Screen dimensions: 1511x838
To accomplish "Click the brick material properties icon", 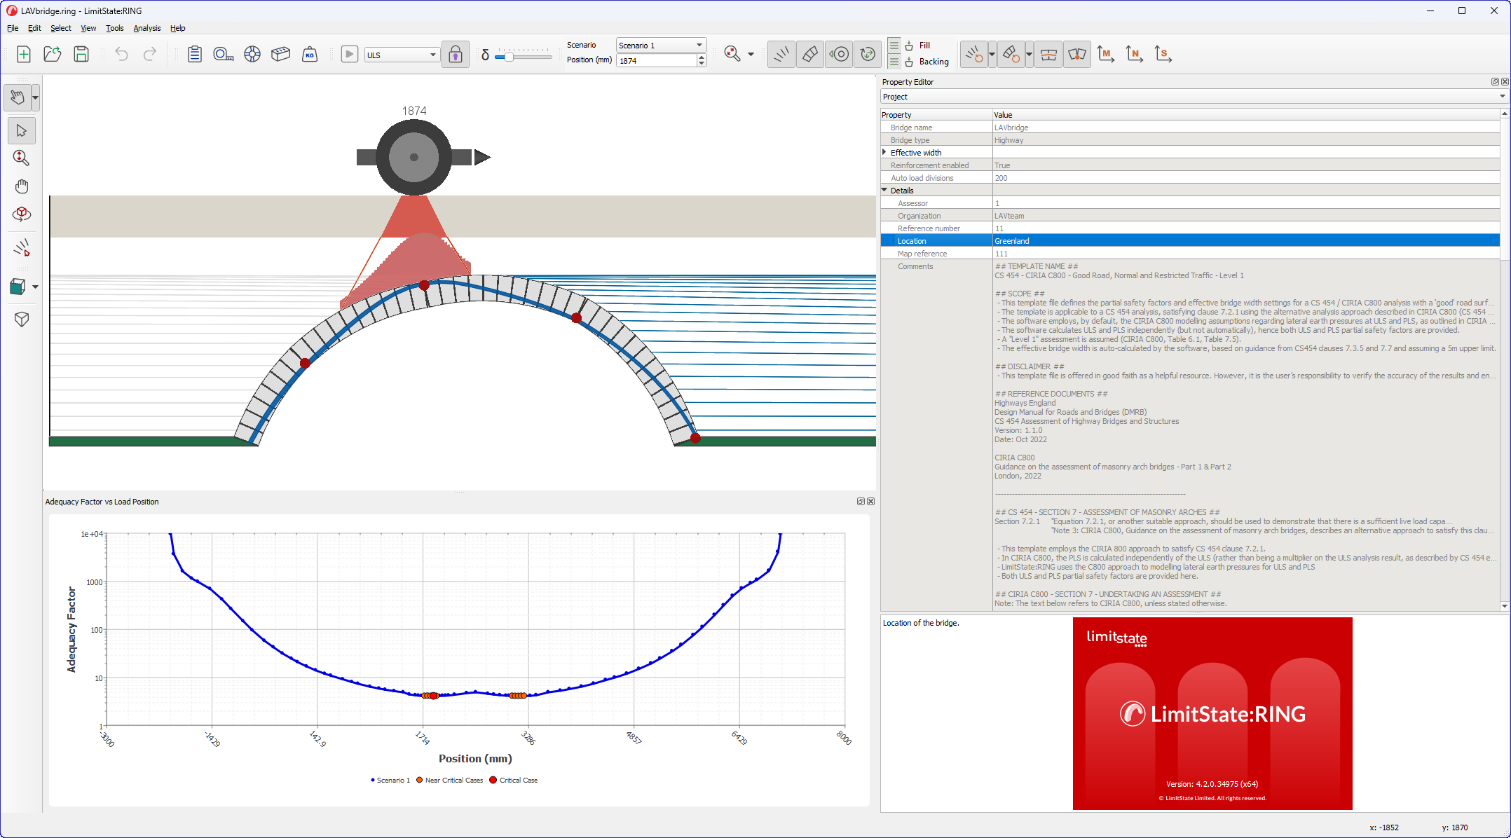I will click(280, 54).
